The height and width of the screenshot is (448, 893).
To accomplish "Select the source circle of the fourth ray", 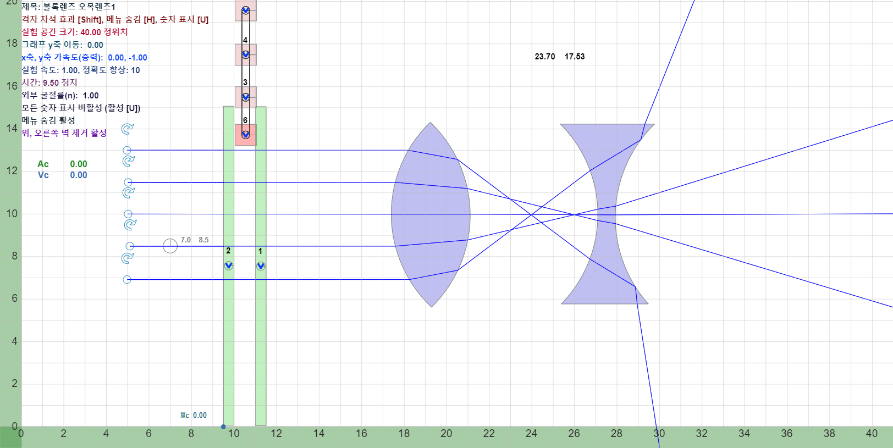I will point(130,246).
